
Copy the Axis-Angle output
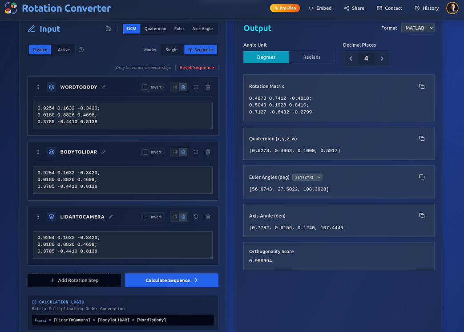coord(422,215)
